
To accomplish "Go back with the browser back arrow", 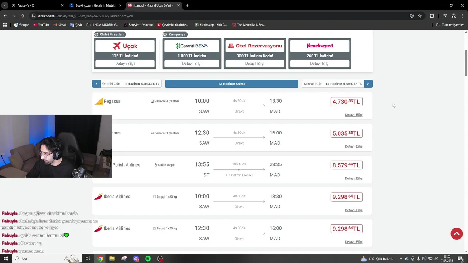I will pos(5,16).
